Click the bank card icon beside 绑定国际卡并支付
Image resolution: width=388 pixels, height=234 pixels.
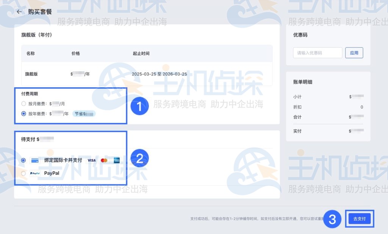(x=35, y=160)
